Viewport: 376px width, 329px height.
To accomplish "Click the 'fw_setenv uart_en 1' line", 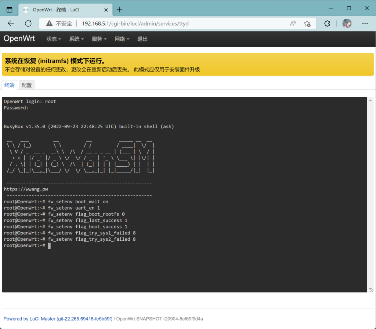I will coord(52,208).
